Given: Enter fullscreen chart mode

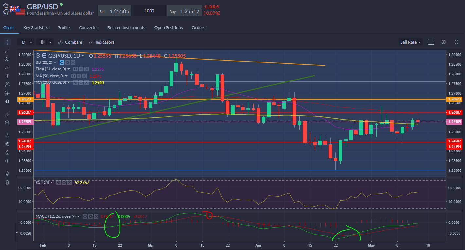Looking at the screenshot, I should (x=456, y=42).
